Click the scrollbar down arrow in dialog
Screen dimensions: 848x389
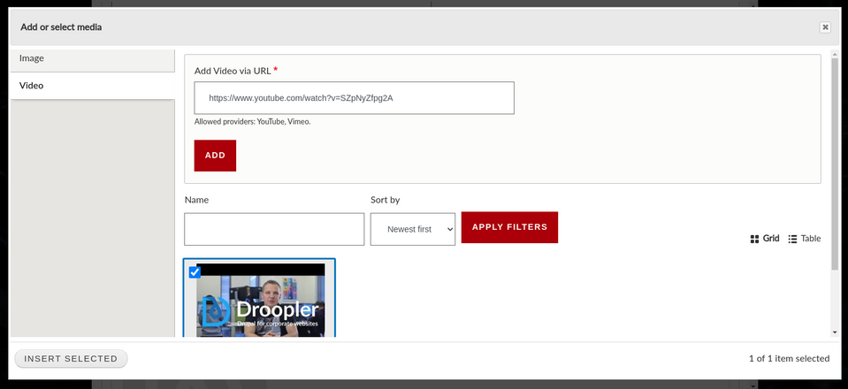pyautogui.click(x=835, y=332)
